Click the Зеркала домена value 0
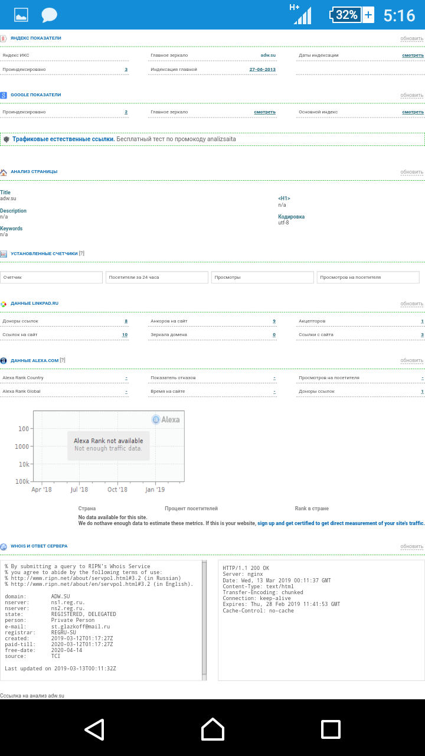Viewport: 425px width, 756px height. click(x=274, y=335)
